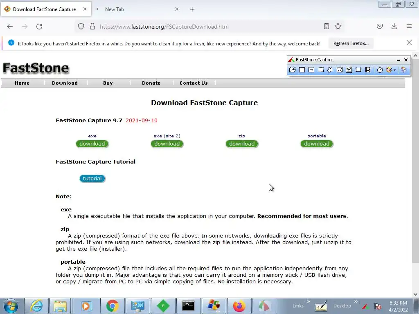Select Capture Fixed Region tool

(358, 70)
